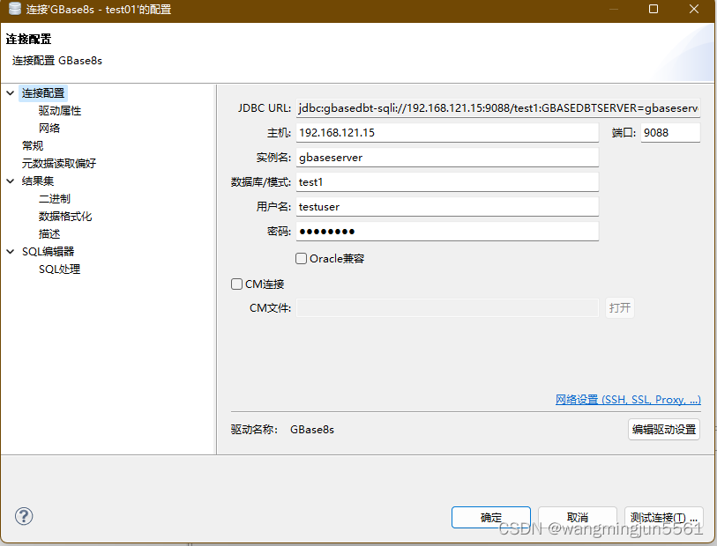
Task: Click the help icon in bottom-left corner
Action: [23, 517]
